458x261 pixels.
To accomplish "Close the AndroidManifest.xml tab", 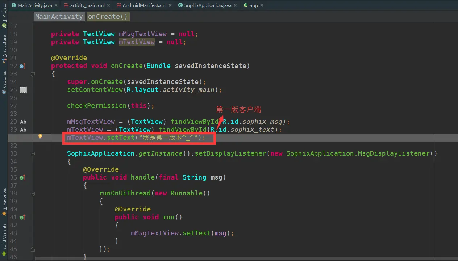I will pyautogui.click(x=170, y=5).
